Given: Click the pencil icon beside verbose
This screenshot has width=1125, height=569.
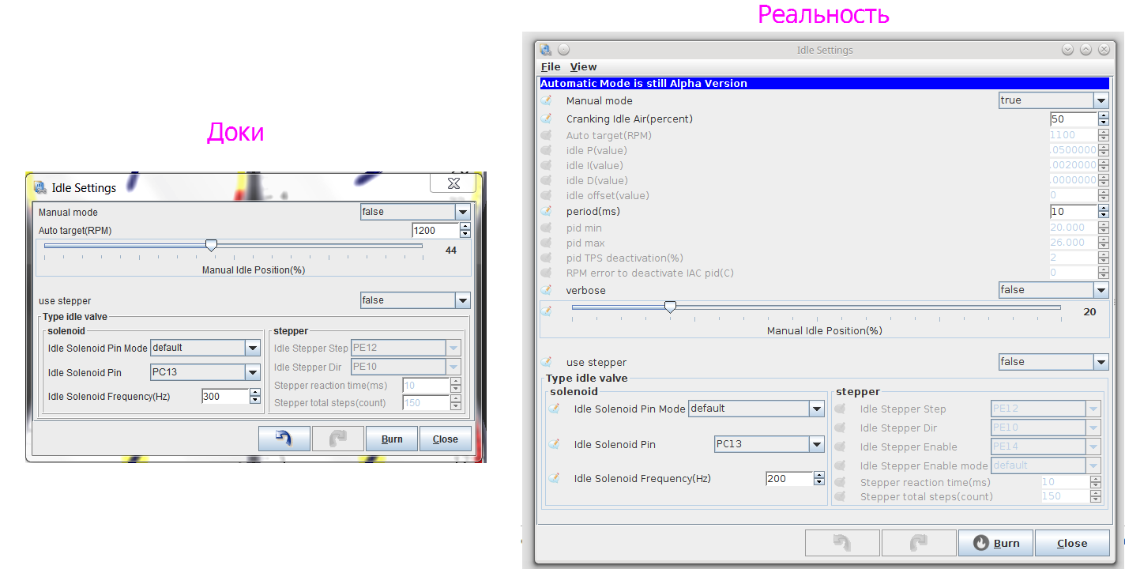Looking at the screenshot, I should tap(546, 290).
